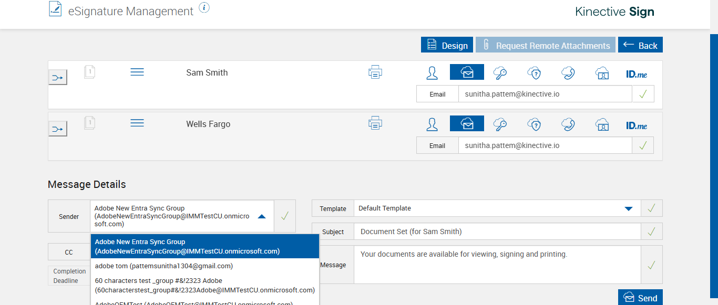This screenshot has width=718, height=305.
Task: Select in-person signer icon for Wells Fargo
Action: click(x=432, y=124)
